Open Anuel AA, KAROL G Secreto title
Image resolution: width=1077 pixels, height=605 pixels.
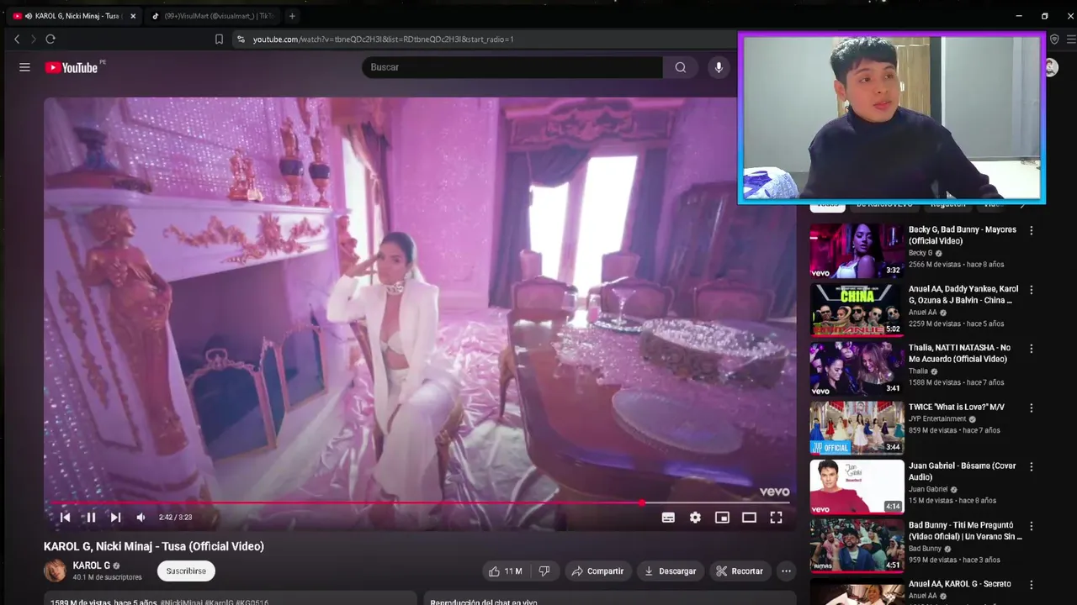pos(960,584)
